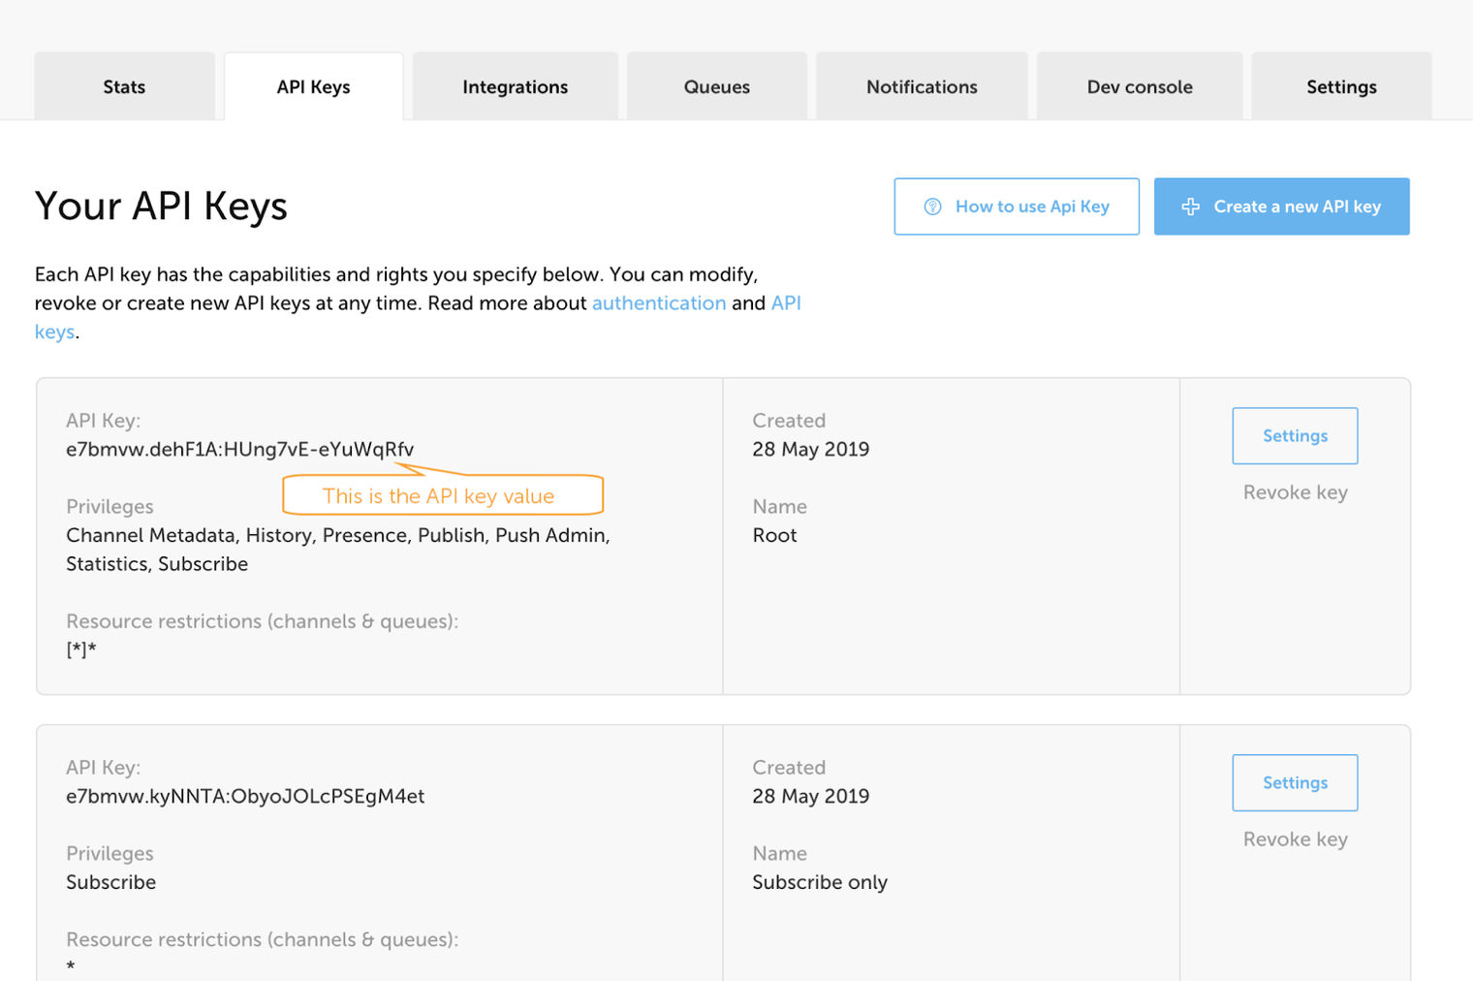Open the Notifications tab
Screen dimensions: 1473x981
[922, 86]
